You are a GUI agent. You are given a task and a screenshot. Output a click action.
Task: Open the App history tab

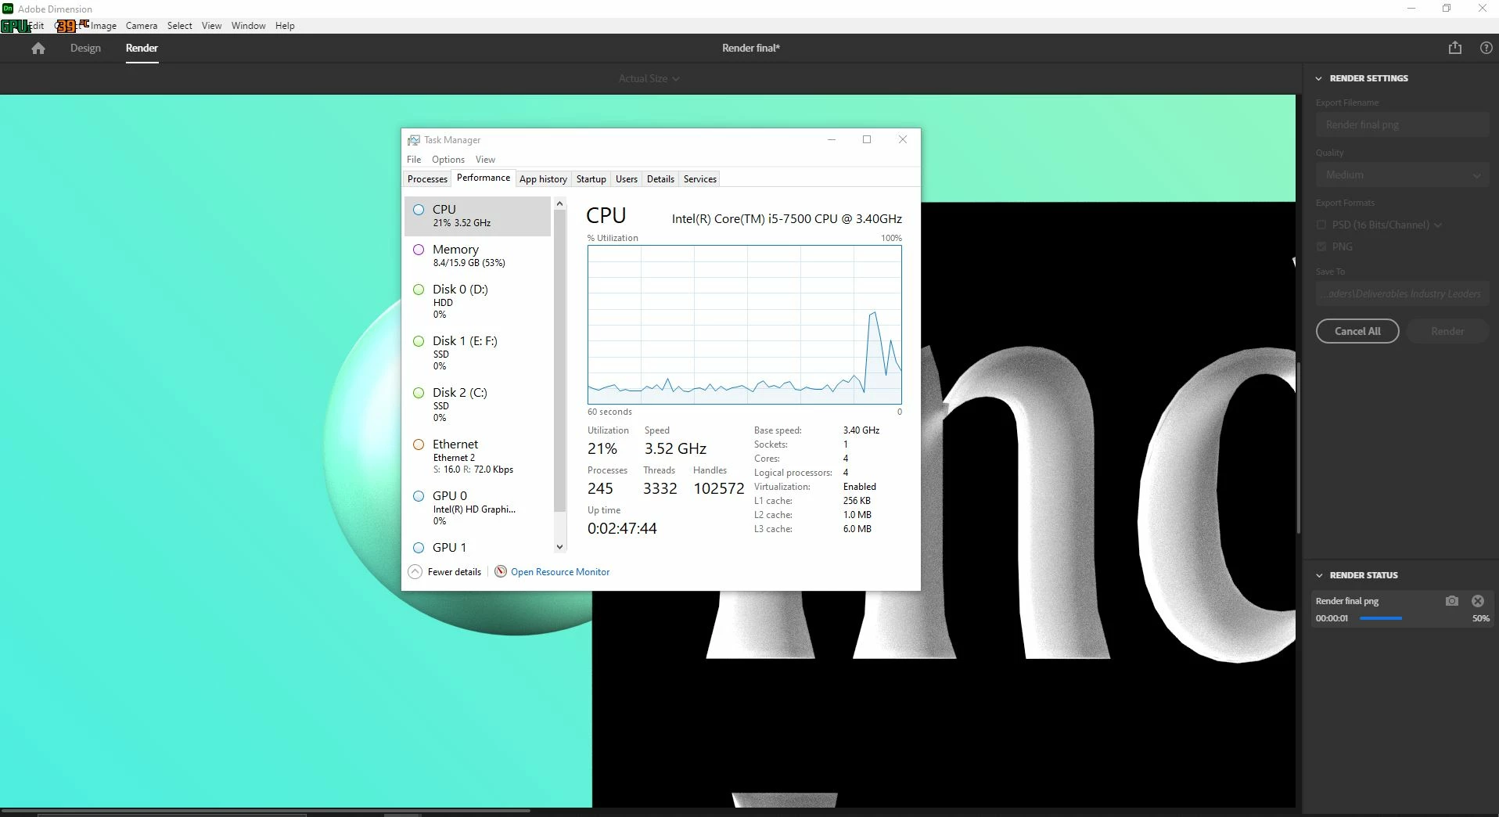coord(543,179)
